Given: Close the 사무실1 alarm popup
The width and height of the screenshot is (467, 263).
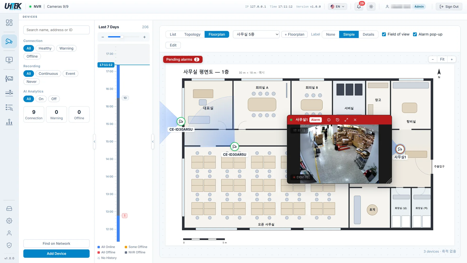Looking at the screenshot, I should pos(355,120).
